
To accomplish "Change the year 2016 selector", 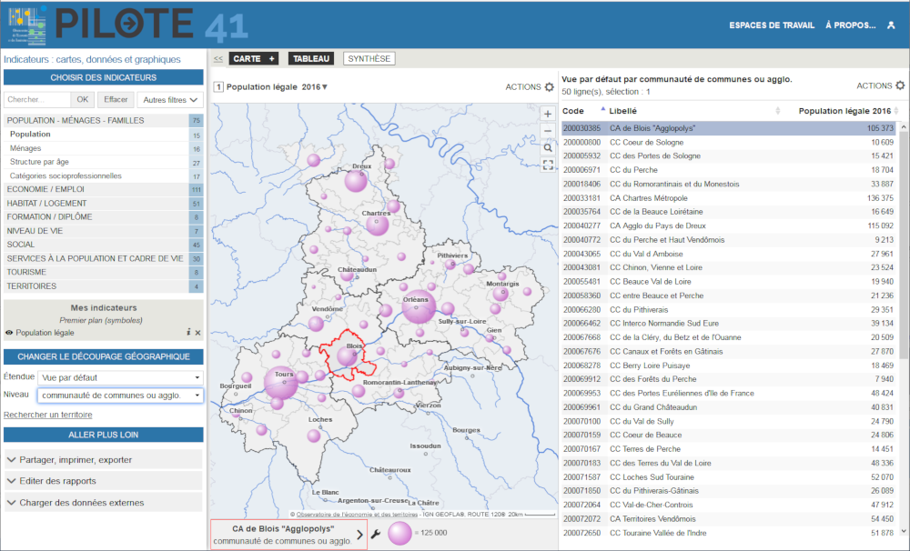I will click(x=315, y=87).
